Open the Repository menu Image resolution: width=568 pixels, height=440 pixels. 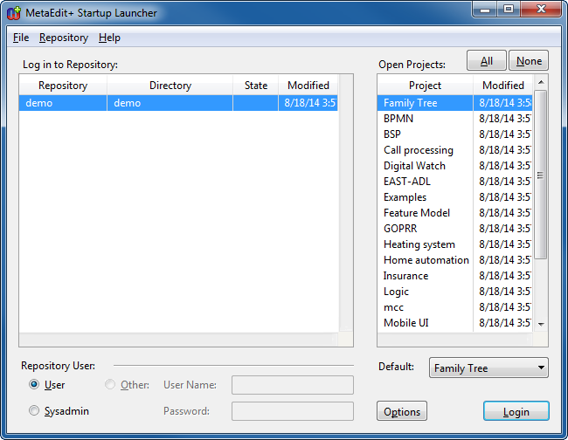64,38
